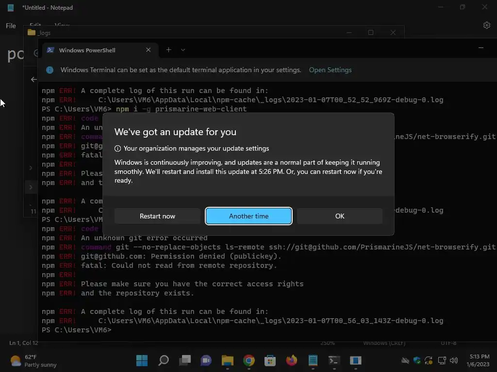497x372 pixels.
Task: Click the info icon in Terminal notification bar
Action: pyautogui.click(x=50, y=70)
